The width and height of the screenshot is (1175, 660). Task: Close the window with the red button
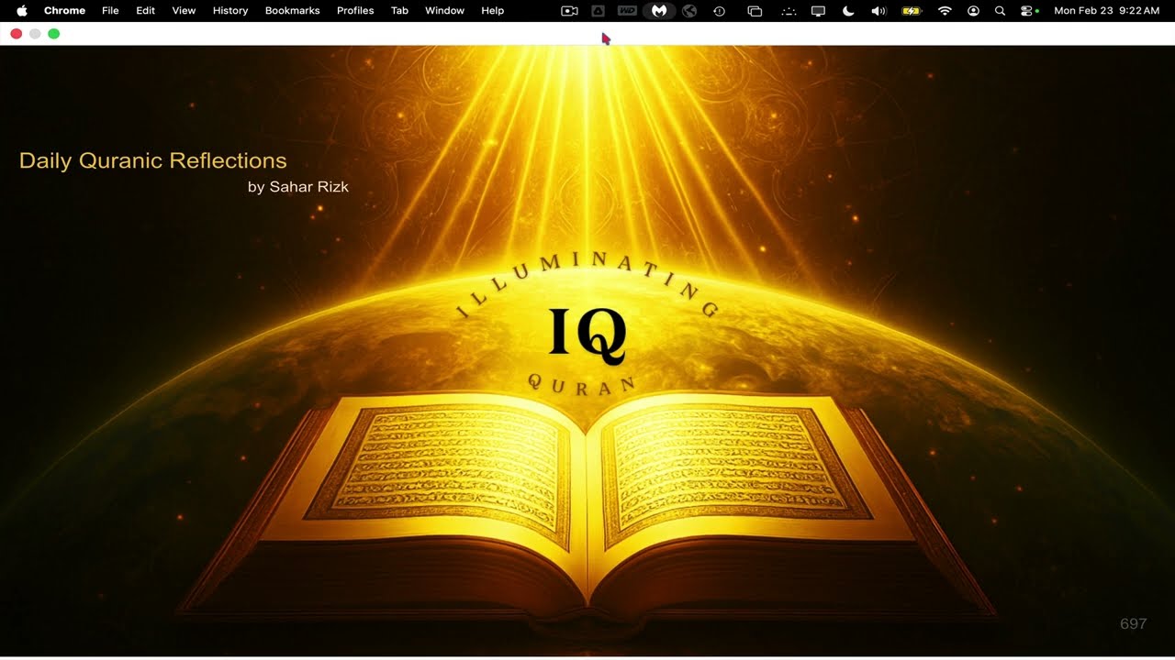[x=17, y=34]
